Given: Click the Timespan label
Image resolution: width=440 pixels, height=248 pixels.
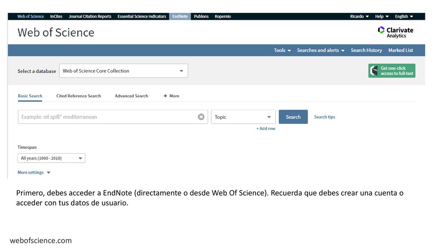Looking at the screenshot, I should coord(27,147).
